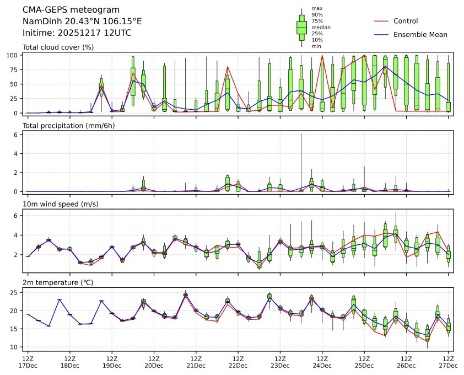Select the Control legend label

[x=406, y=22]
